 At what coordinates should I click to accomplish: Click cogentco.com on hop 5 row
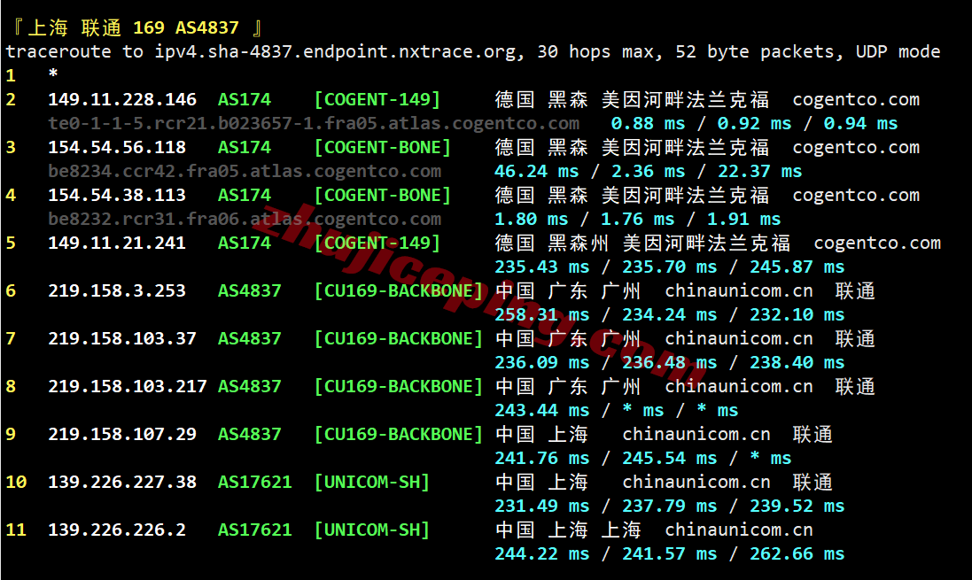coord(877,243)
